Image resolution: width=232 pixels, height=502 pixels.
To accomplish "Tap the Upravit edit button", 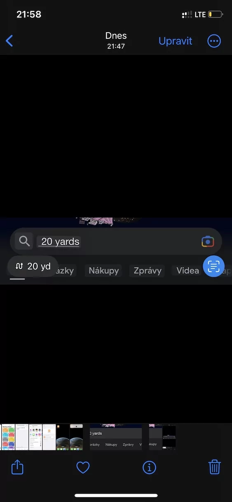I will coord(176,41).
